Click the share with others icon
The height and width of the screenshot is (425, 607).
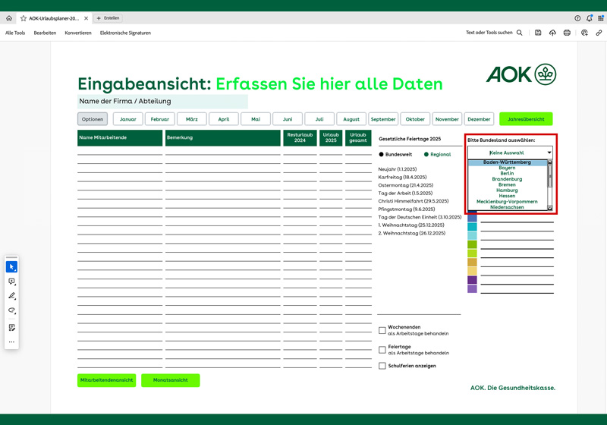(x=584, y=33)
